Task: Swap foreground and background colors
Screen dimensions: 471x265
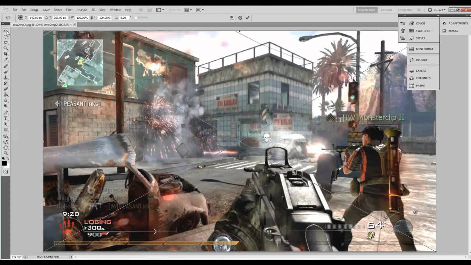Action: [8, 158]
